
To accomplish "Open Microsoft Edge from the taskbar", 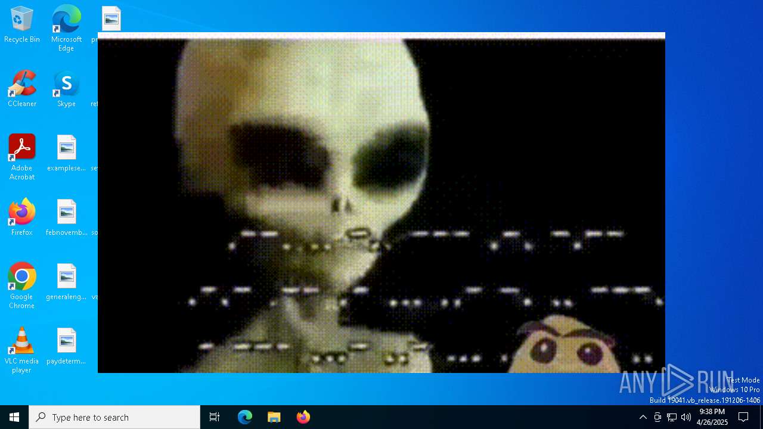I will (x=245, y=417).
